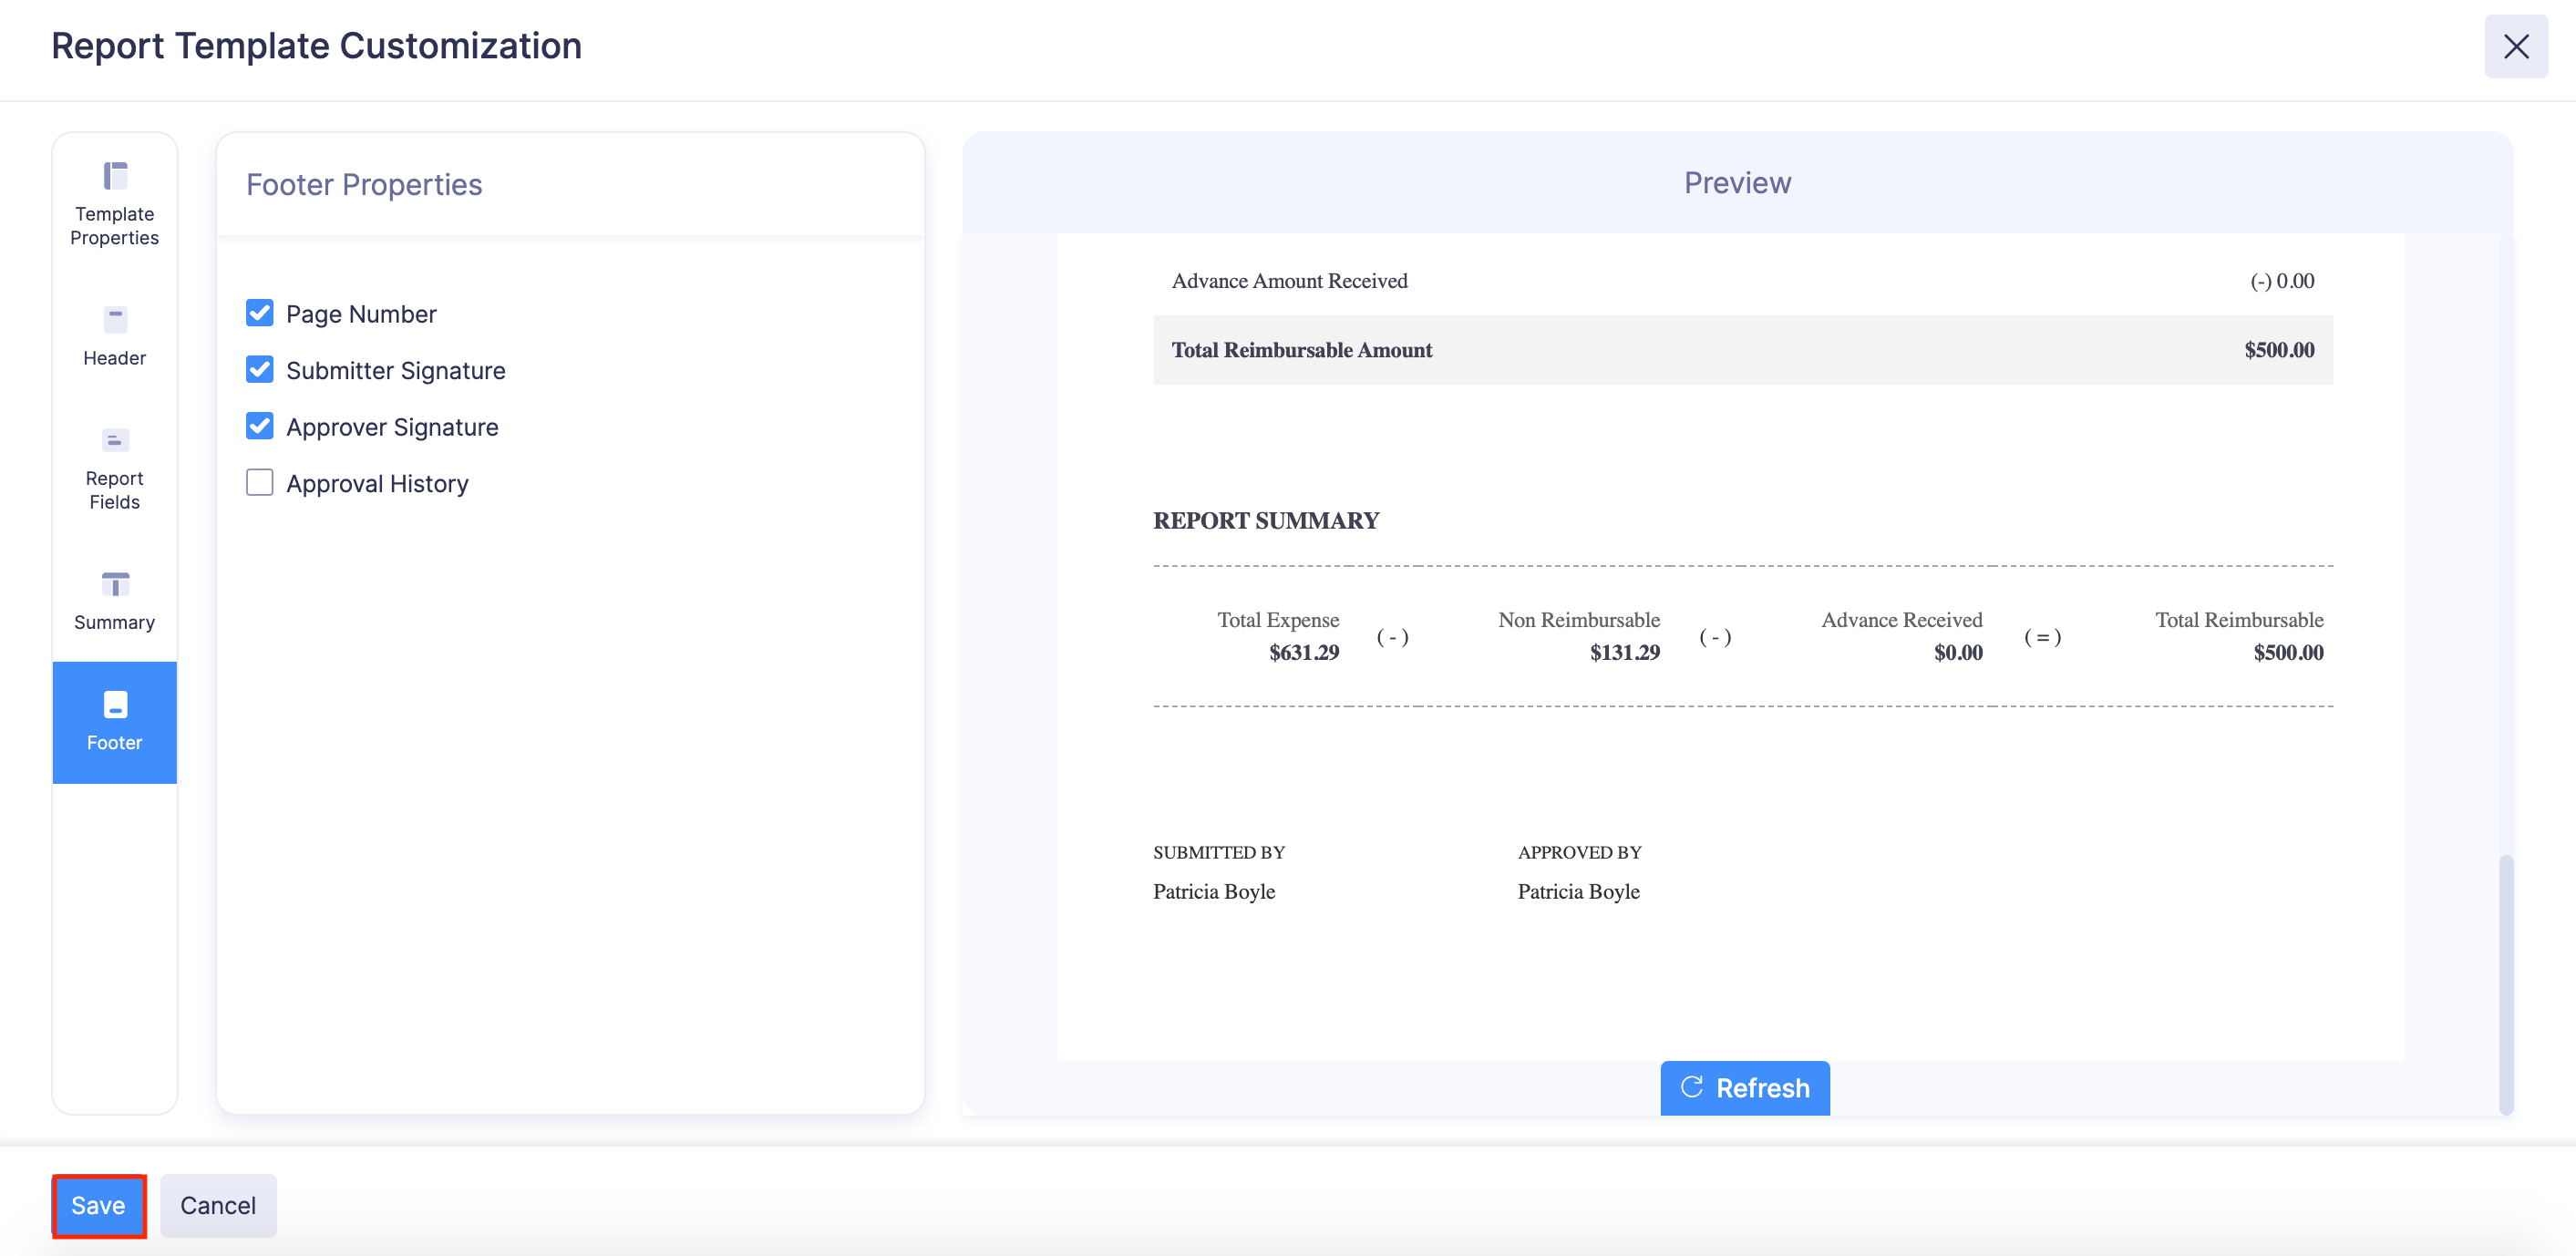Open Template Properties section icon
The width and height of the screenshot is (2576, 1256).
[x=115, y=176]
